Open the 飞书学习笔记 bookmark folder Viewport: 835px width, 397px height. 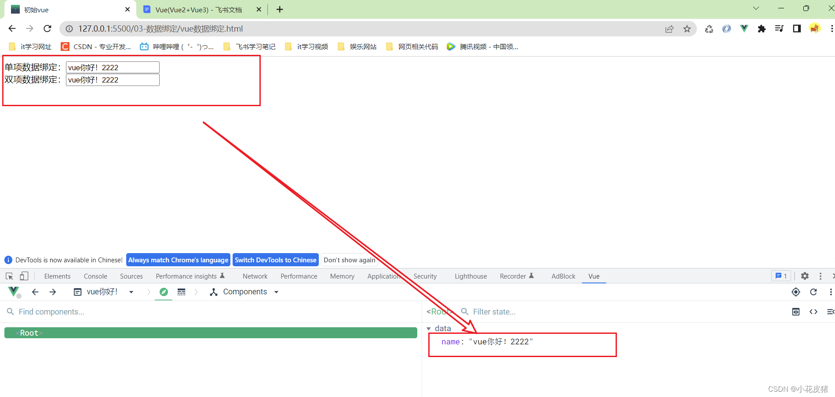point(249,46)
